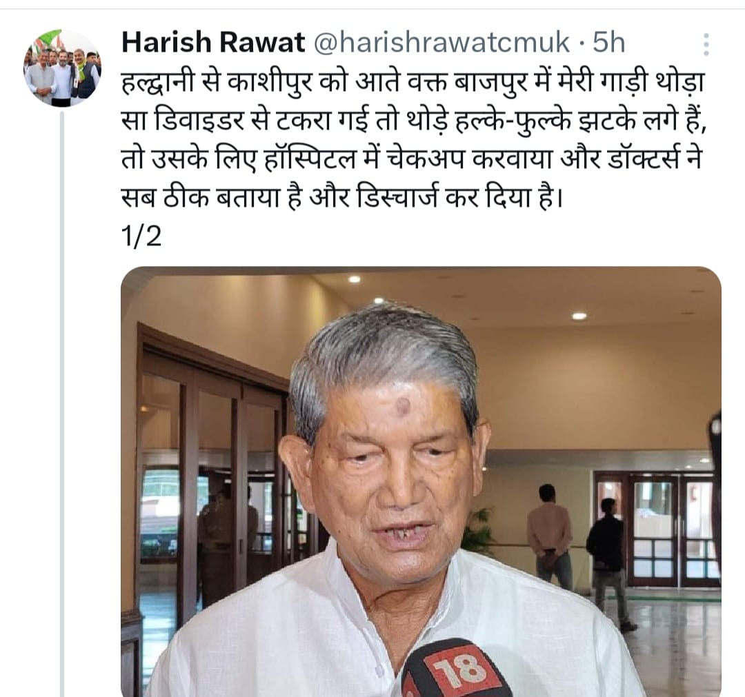
Task: Open the three-dot more options menu
Action: [x=706, y=44]
